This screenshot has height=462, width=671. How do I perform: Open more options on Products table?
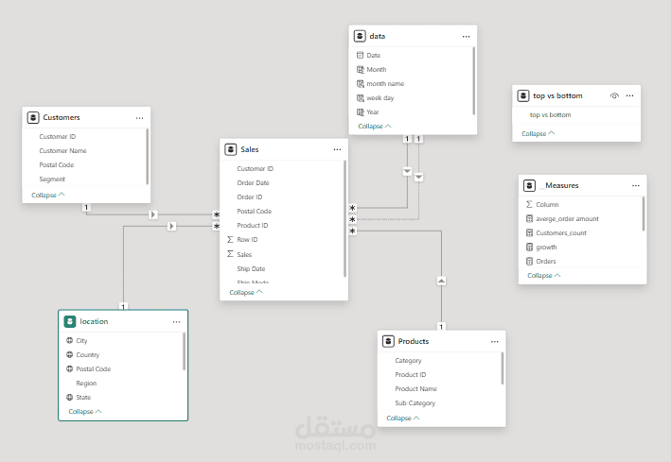495,341
